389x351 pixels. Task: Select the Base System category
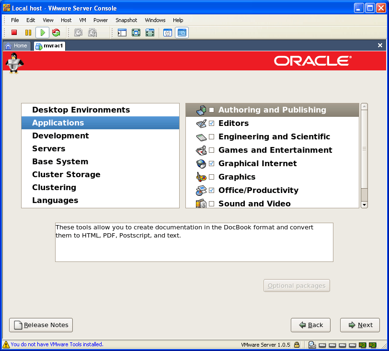60,162
